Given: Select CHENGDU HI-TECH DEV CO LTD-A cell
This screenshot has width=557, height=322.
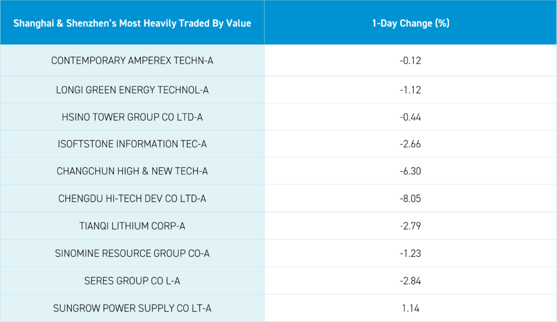Looking at the screenshot, I should point(132,199).
